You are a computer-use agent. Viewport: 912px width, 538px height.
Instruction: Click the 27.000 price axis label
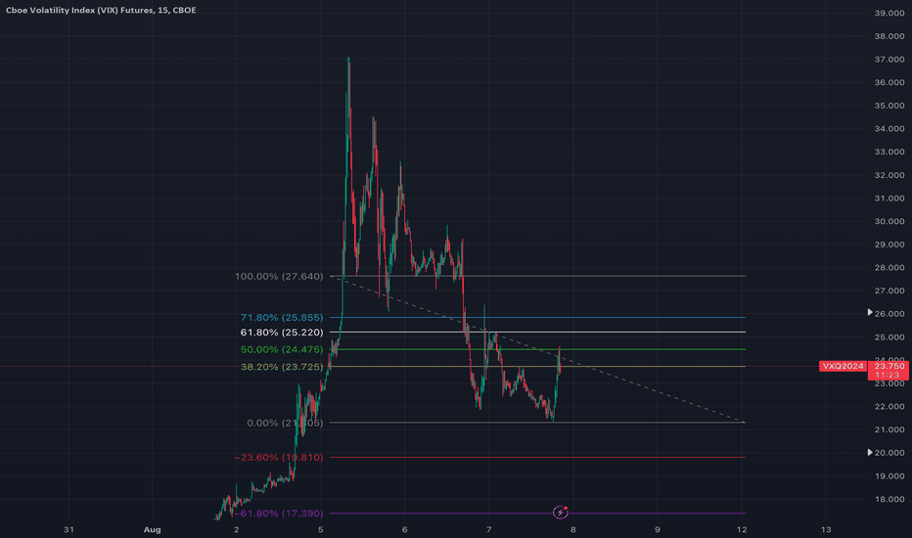tap(889, 291)
